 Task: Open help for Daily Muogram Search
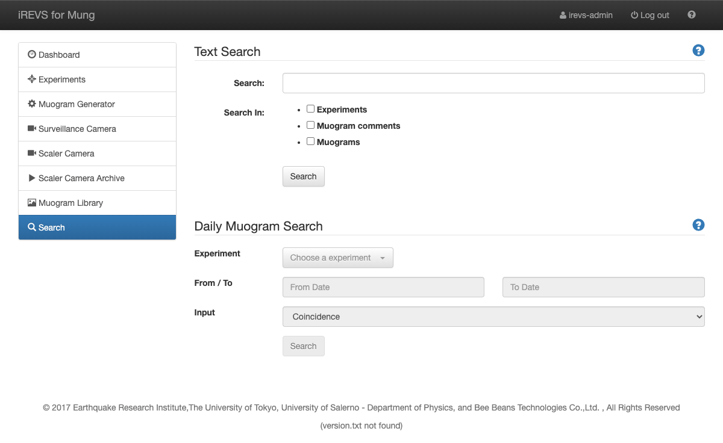point(698,225)
